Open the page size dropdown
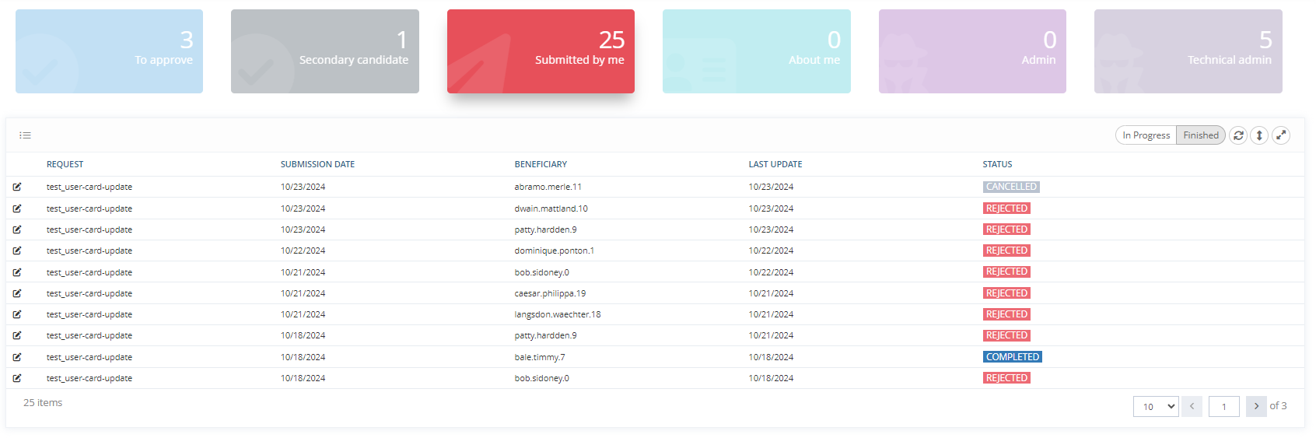 click(1156, 407)
